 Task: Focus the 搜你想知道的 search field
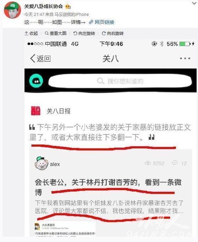point(120,81)
